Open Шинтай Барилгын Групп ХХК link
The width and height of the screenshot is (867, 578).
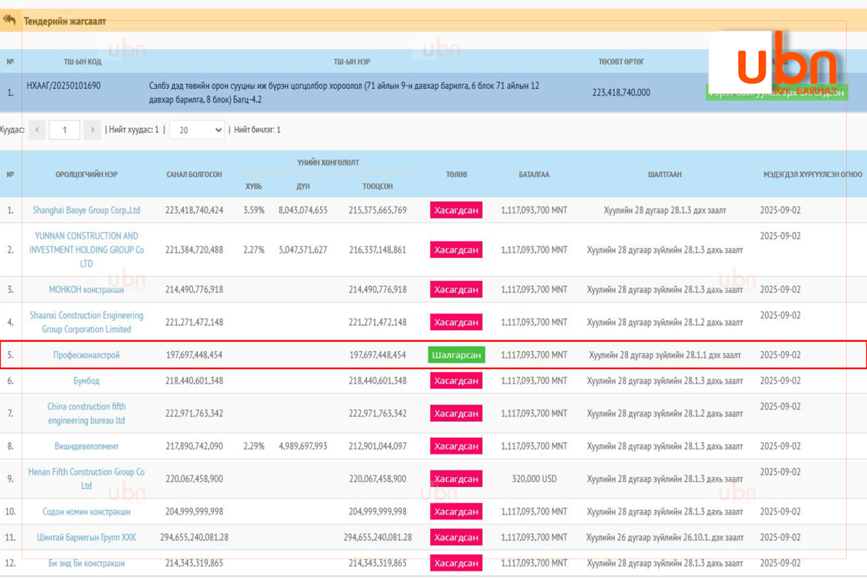pos(86,538)
